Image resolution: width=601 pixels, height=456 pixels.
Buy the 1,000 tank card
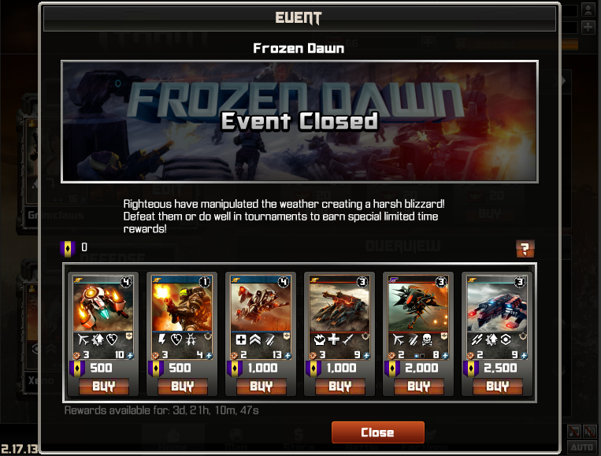pyautogui.click(x=340, y=386)
